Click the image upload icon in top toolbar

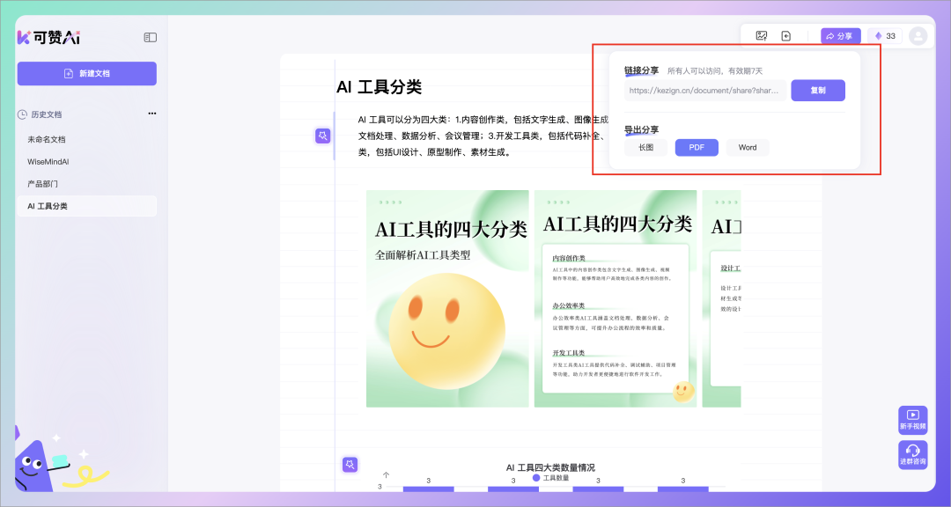(762, 36)
